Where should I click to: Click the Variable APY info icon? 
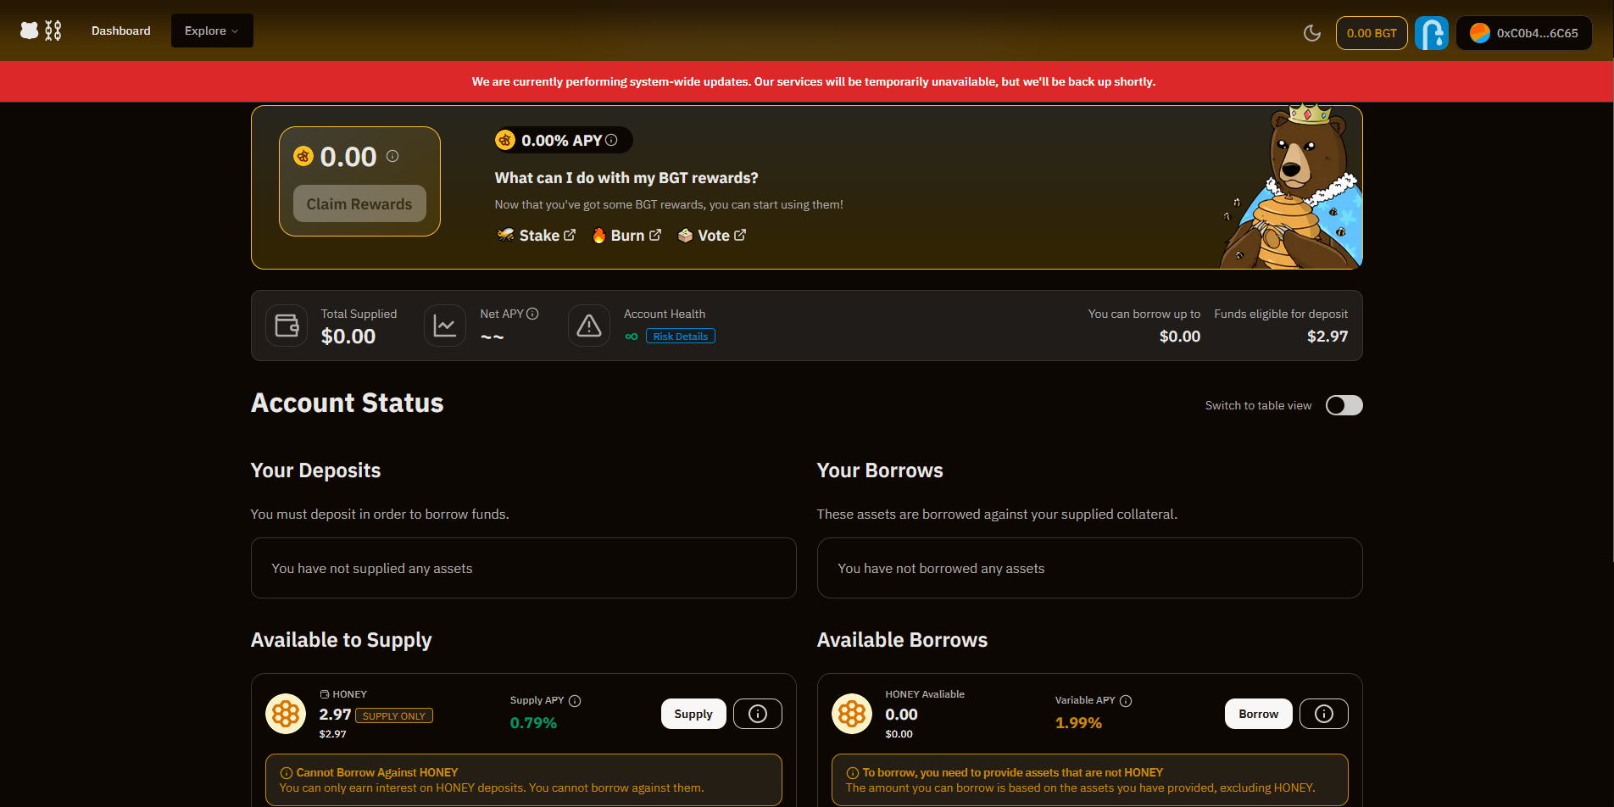pos(1126,700)
